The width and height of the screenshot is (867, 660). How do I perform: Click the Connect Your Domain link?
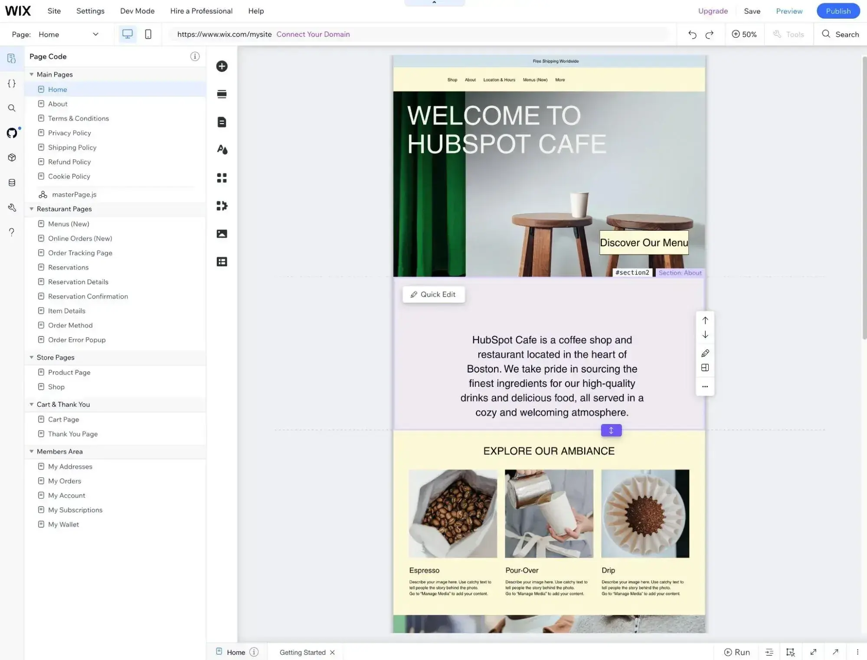313,34
